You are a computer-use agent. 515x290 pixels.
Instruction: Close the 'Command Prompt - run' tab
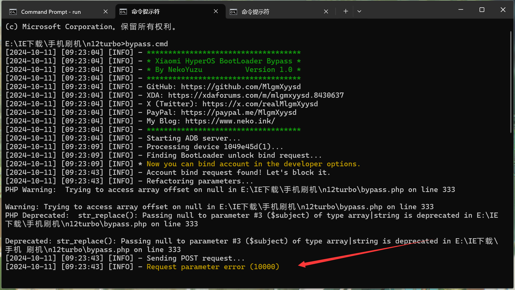[x=106, y=12]
